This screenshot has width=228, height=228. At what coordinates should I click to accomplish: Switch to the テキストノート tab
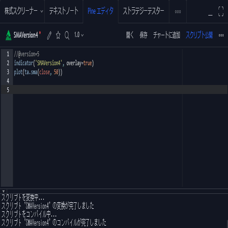coord(64,11)
